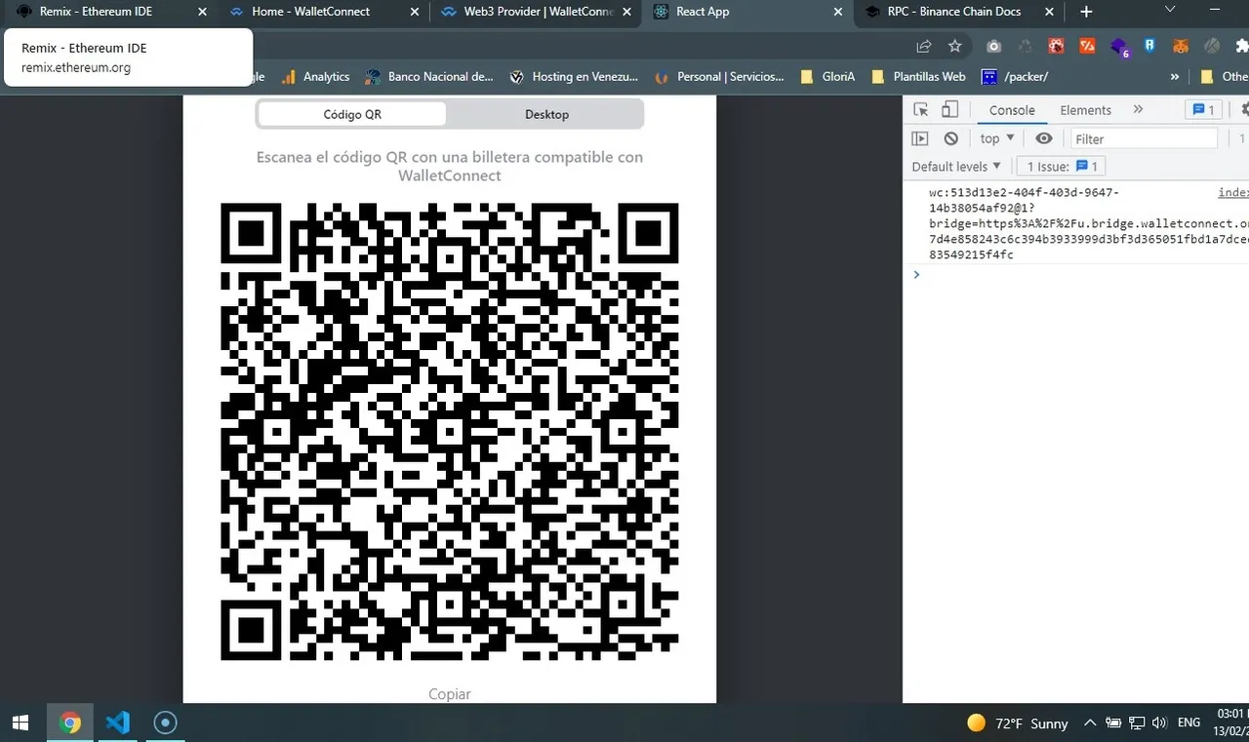Screen dimensions: 1249x742
Task: Show hidden system tray icons
Action: click(1091, 722)
